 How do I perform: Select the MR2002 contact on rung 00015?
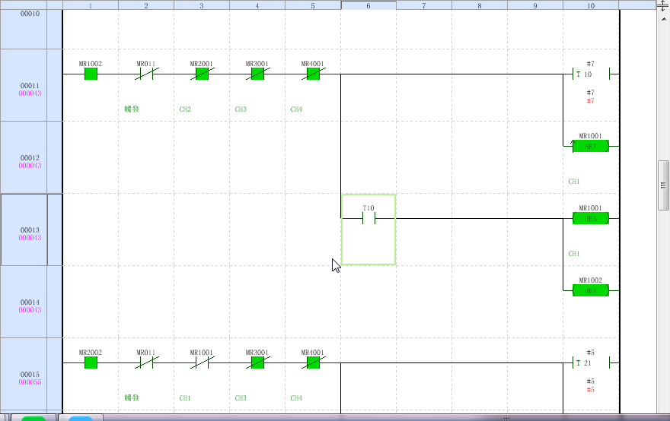coord(91,363)
